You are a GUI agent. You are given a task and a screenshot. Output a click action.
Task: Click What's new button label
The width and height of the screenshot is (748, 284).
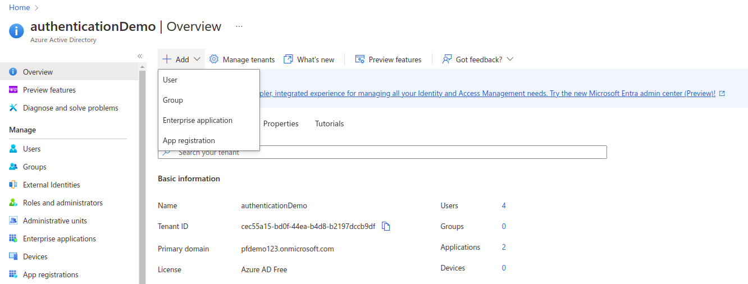tap(316, 59)
